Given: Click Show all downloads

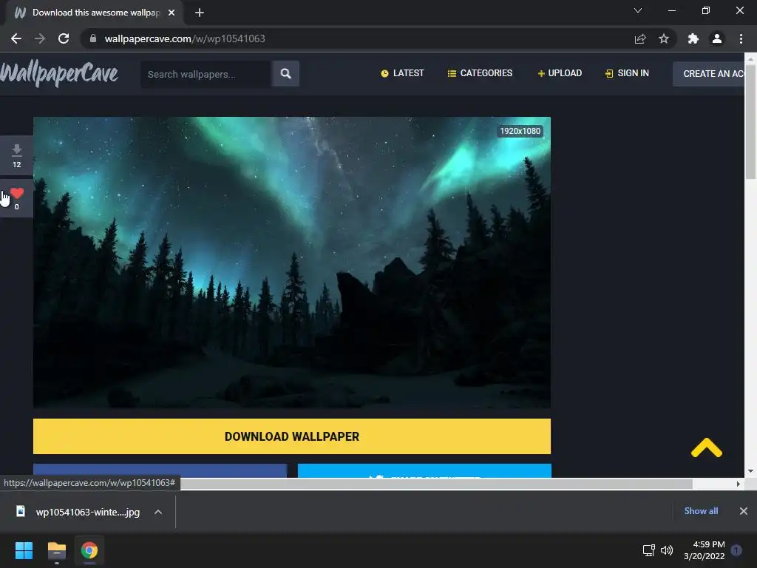Looking at the screenshot, I should (701, 511).
